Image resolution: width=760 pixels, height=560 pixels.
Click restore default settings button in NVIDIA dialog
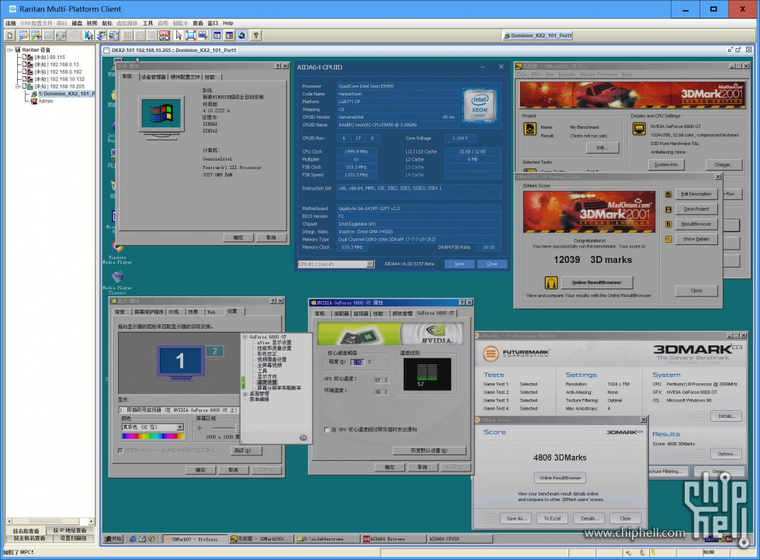click(x=429, y=451)
